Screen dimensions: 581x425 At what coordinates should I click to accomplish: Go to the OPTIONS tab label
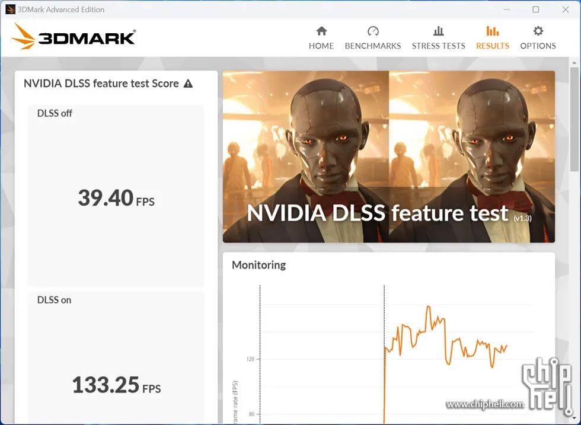(538, 46)
